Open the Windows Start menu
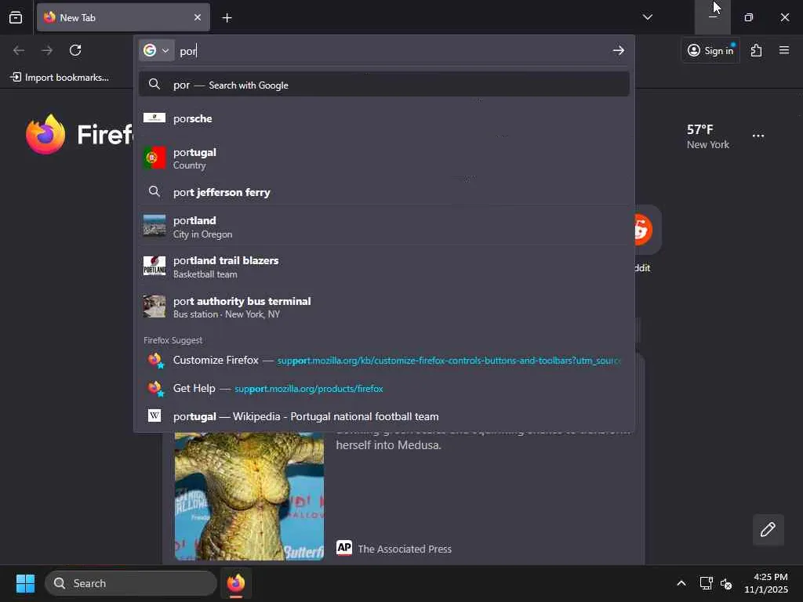Image resolution: width=803 pixels, height=602 pixels. pos(25,583)
